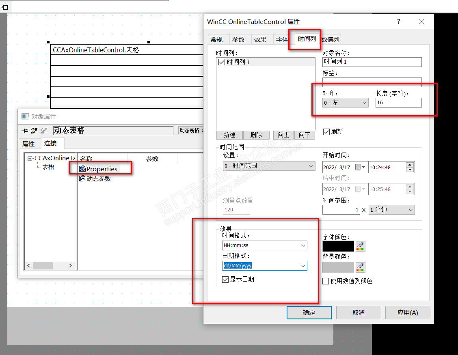Viewport: 458px width, 355px height.
Task: Open the font color picker icon
Action: pyautogui.click(x=361, y=246)
